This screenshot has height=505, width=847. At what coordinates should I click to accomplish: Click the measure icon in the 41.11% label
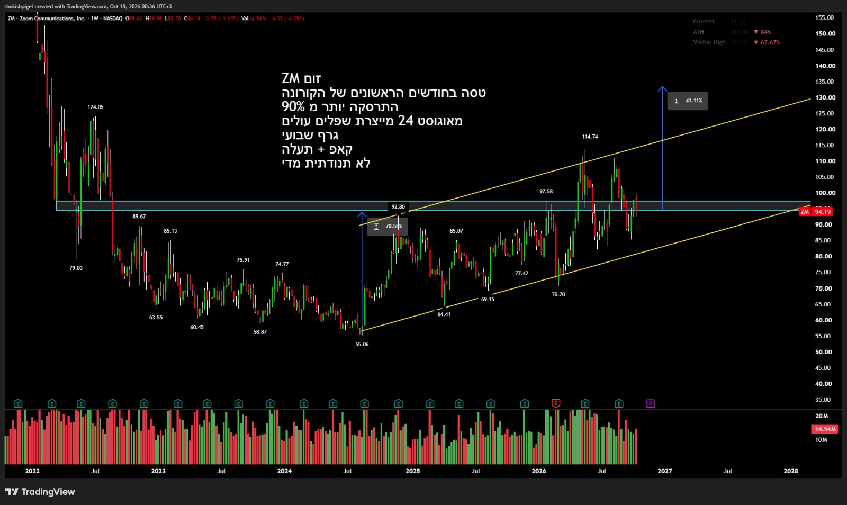point(677,101)
